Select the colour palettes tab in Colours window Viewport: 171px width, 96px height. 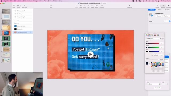tap(152, 35)
